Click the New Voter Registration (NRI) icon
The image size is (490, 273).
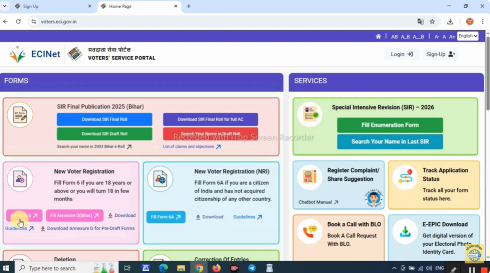(160, 179)
